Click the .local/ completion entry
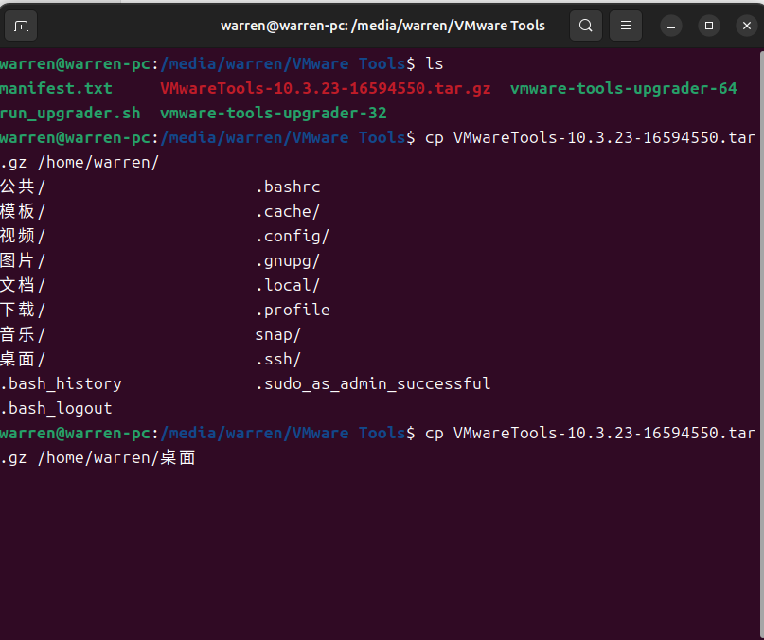This screenshot has width=764, height=640. tap(288, 286)
